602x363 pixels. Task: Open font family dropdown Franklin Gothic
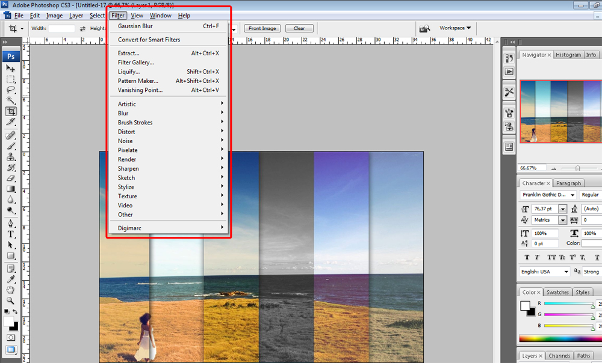573,195
